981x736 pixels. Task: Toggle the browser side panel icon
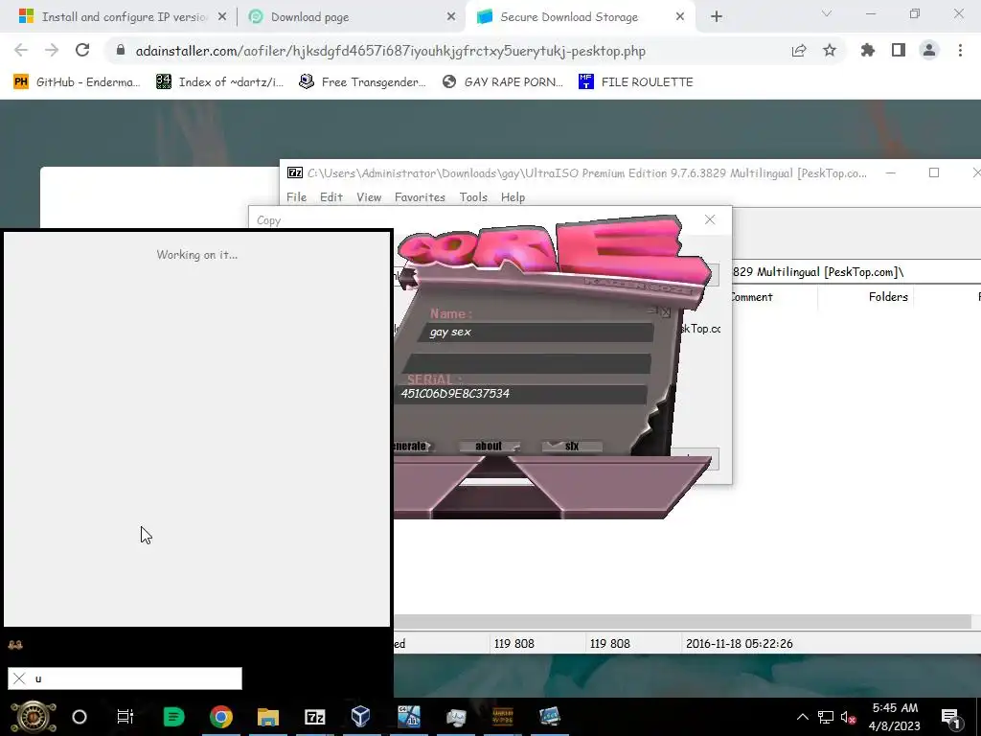click(x=899, y=51)
